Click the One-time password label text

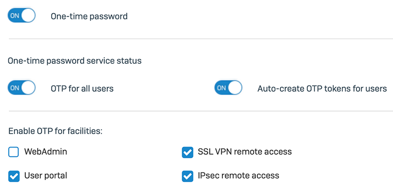[89, 17]
